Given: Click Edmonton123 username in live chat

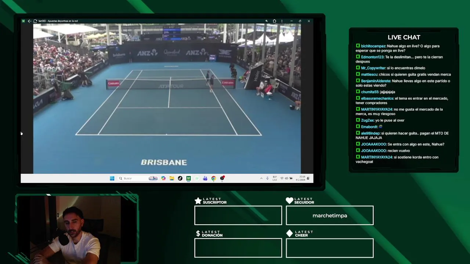Looking at the screenshot, I should 372,57.
